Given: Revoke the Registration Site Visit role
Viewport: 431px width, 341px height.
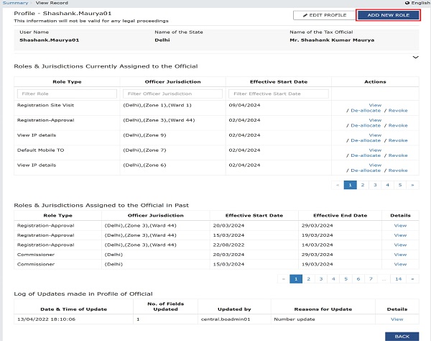Looking at the screenshot, I should point(398,110).
